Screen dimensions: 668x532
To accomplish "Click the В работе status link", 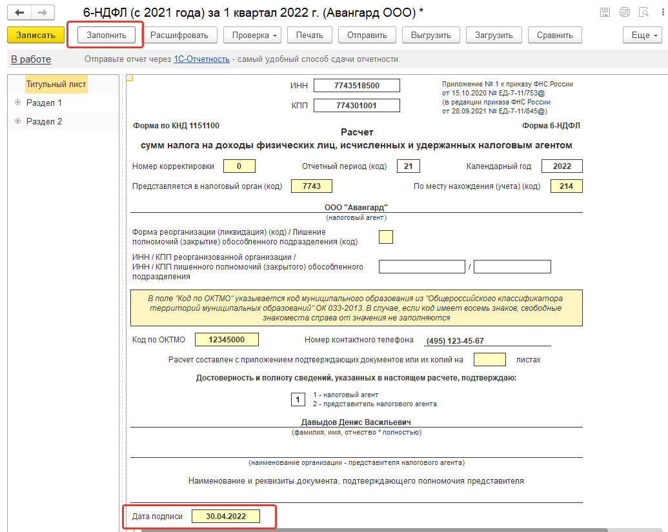I will click(x=31, y=59).
